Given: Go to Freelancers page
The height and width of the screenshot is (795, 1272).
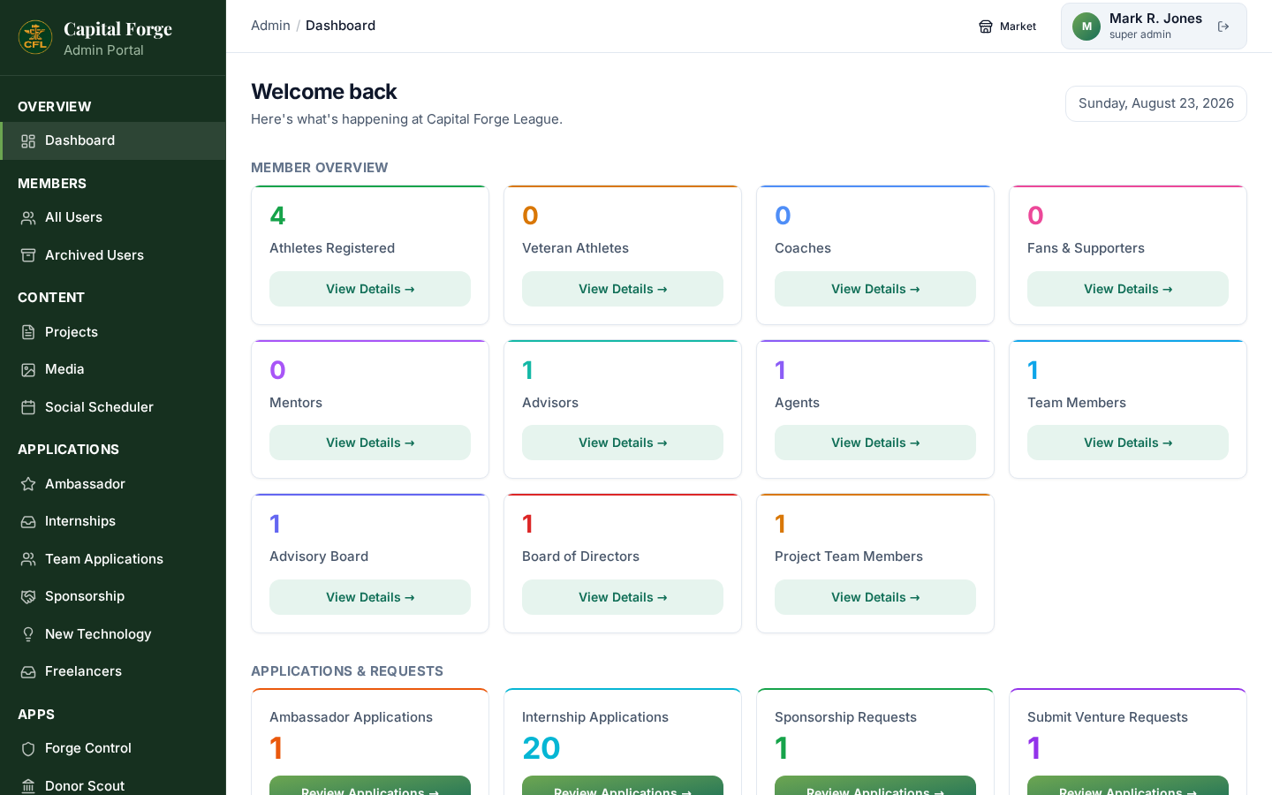Looking at the screenshot, I should pyautogui.click(x=113, y=671).
